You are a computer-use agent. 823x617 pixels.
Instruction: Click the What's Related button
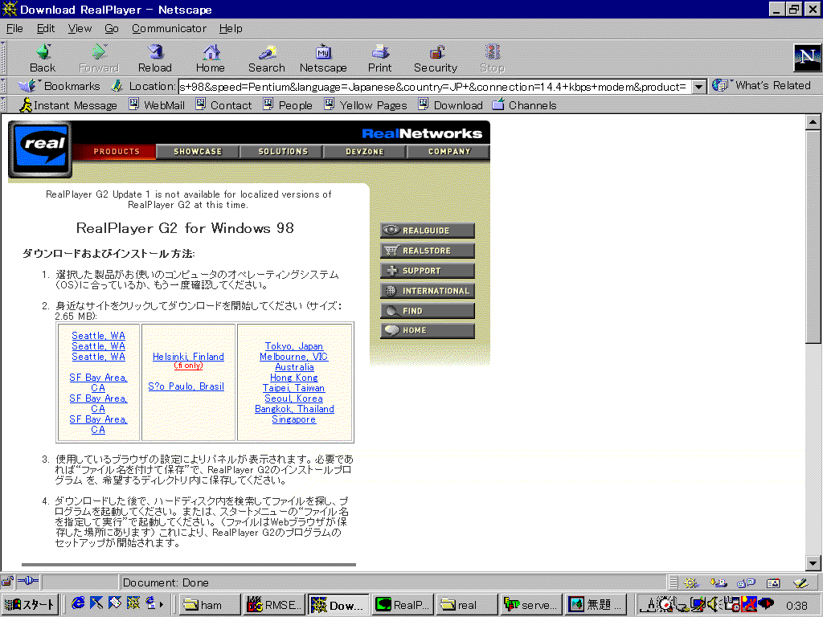point(762,85)
